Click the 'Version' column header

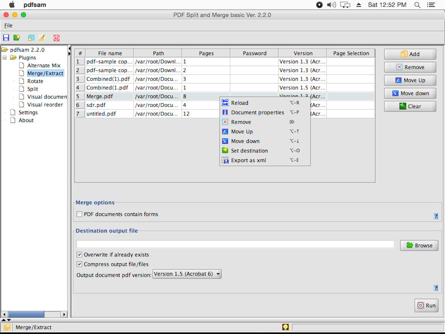tap(303, 53)
